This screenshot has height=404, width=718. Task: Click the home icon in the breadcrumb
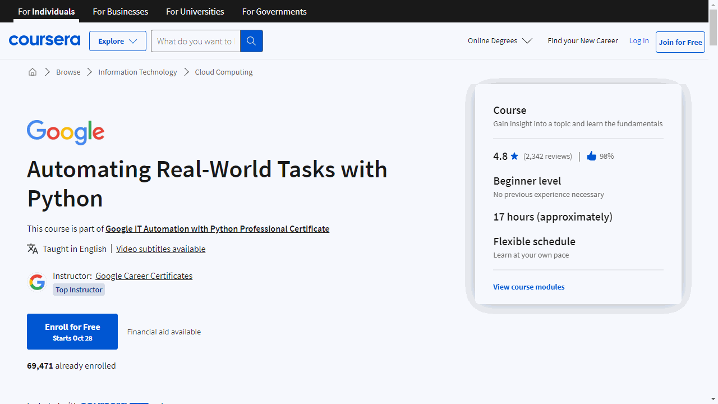pyautogui.click(x=32, y=72)
